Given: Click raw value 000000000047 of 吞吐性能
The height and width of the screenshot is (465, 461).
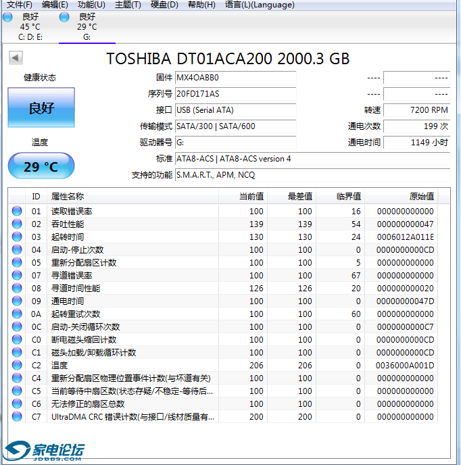Looking at the screenshot, I should [405, 224].
